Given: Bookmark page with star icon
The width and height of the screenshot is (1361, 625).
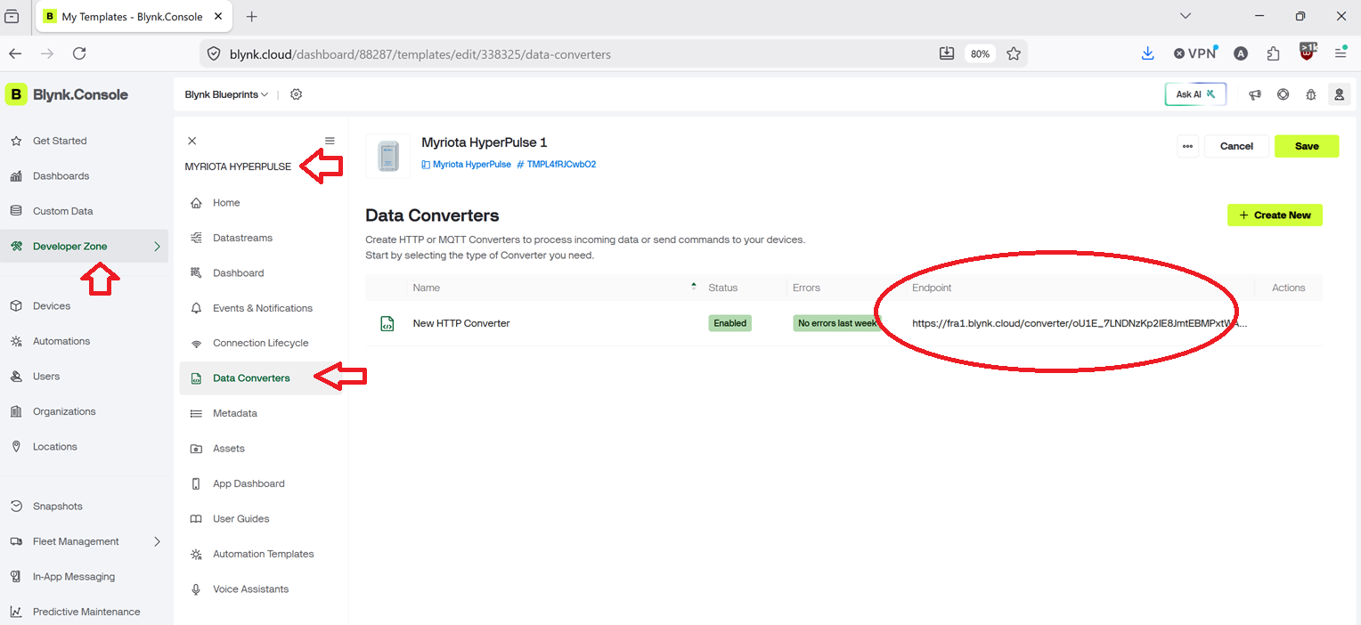Looking at the screenshot, I should (1013, 54).
